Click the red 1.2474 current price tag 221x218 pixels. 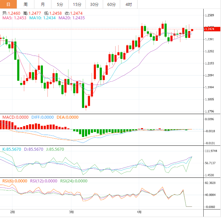tap(212, 29)
